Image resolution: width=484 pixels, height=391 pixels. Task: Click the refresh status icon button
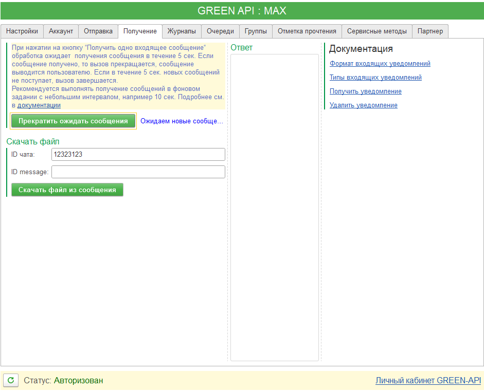[x=11, y=381]
